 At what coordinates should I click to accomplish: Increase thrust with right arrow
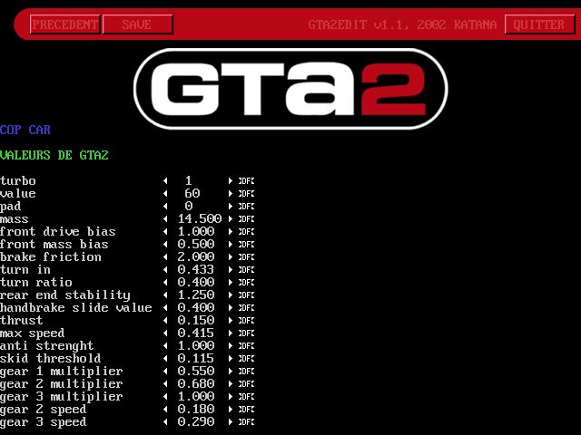tap(230, 320)
